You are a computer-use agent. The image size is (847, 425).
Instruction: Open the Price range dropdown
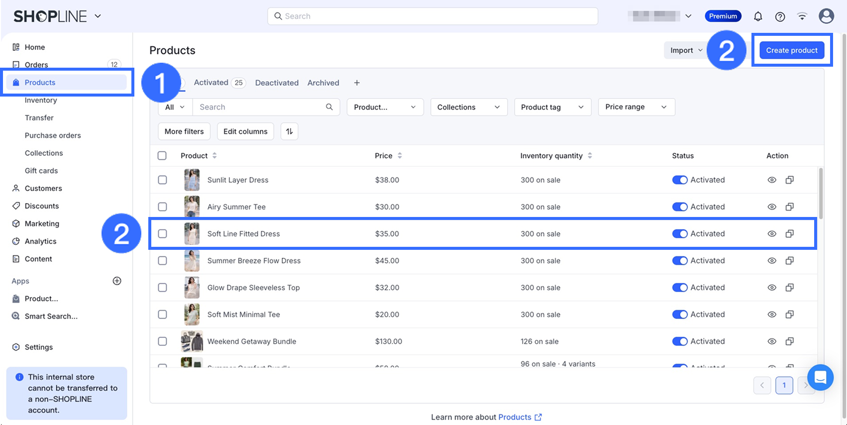[636, 107]
